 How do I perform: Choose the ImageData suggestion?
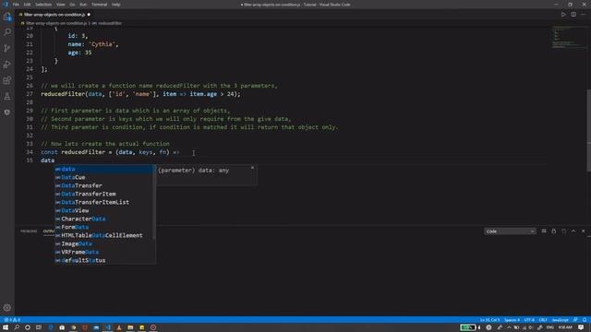[x=104, y=243]
